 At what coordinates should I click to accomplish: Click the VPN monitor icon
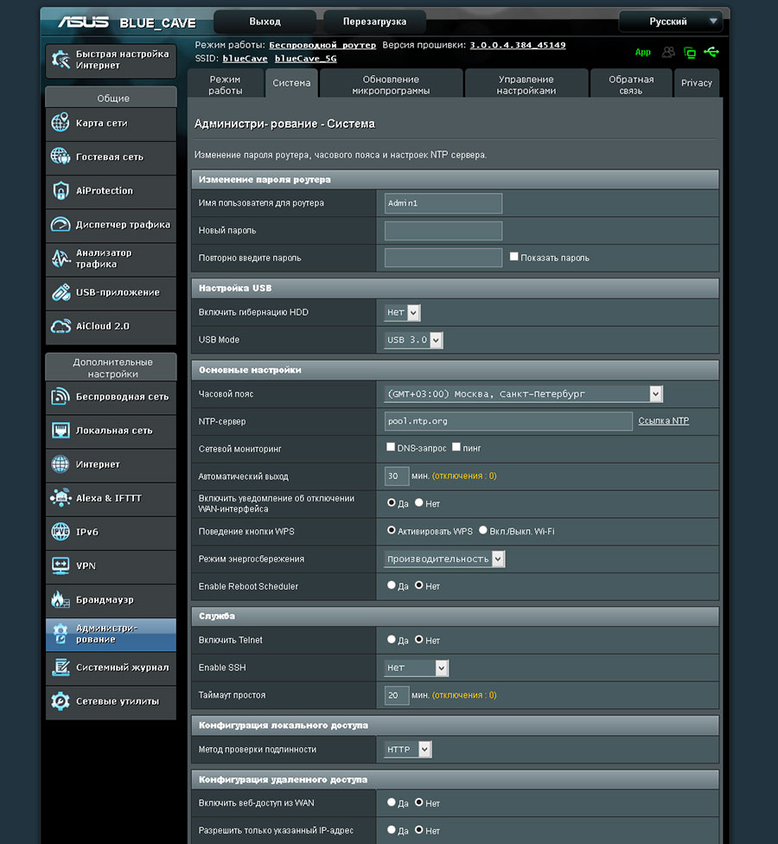(x=61, y=566)
